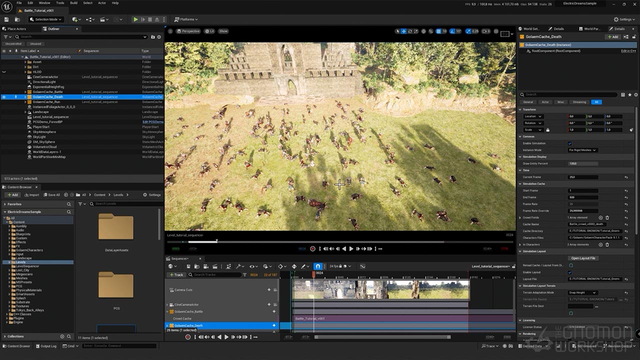Click the Streaming filter button in Details
The width and height of the screenshot is (640, 360).
(x=579, y=102)
